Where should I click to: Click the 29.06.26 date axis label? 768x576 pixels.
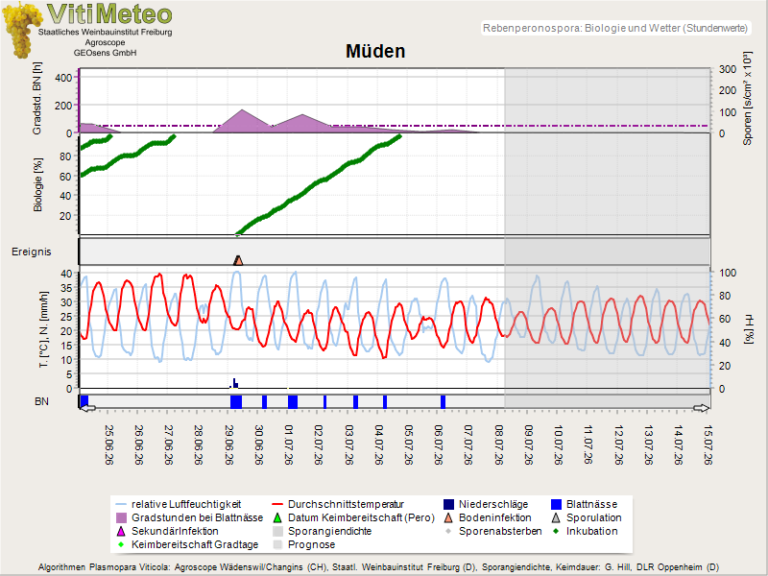point(229,444)
